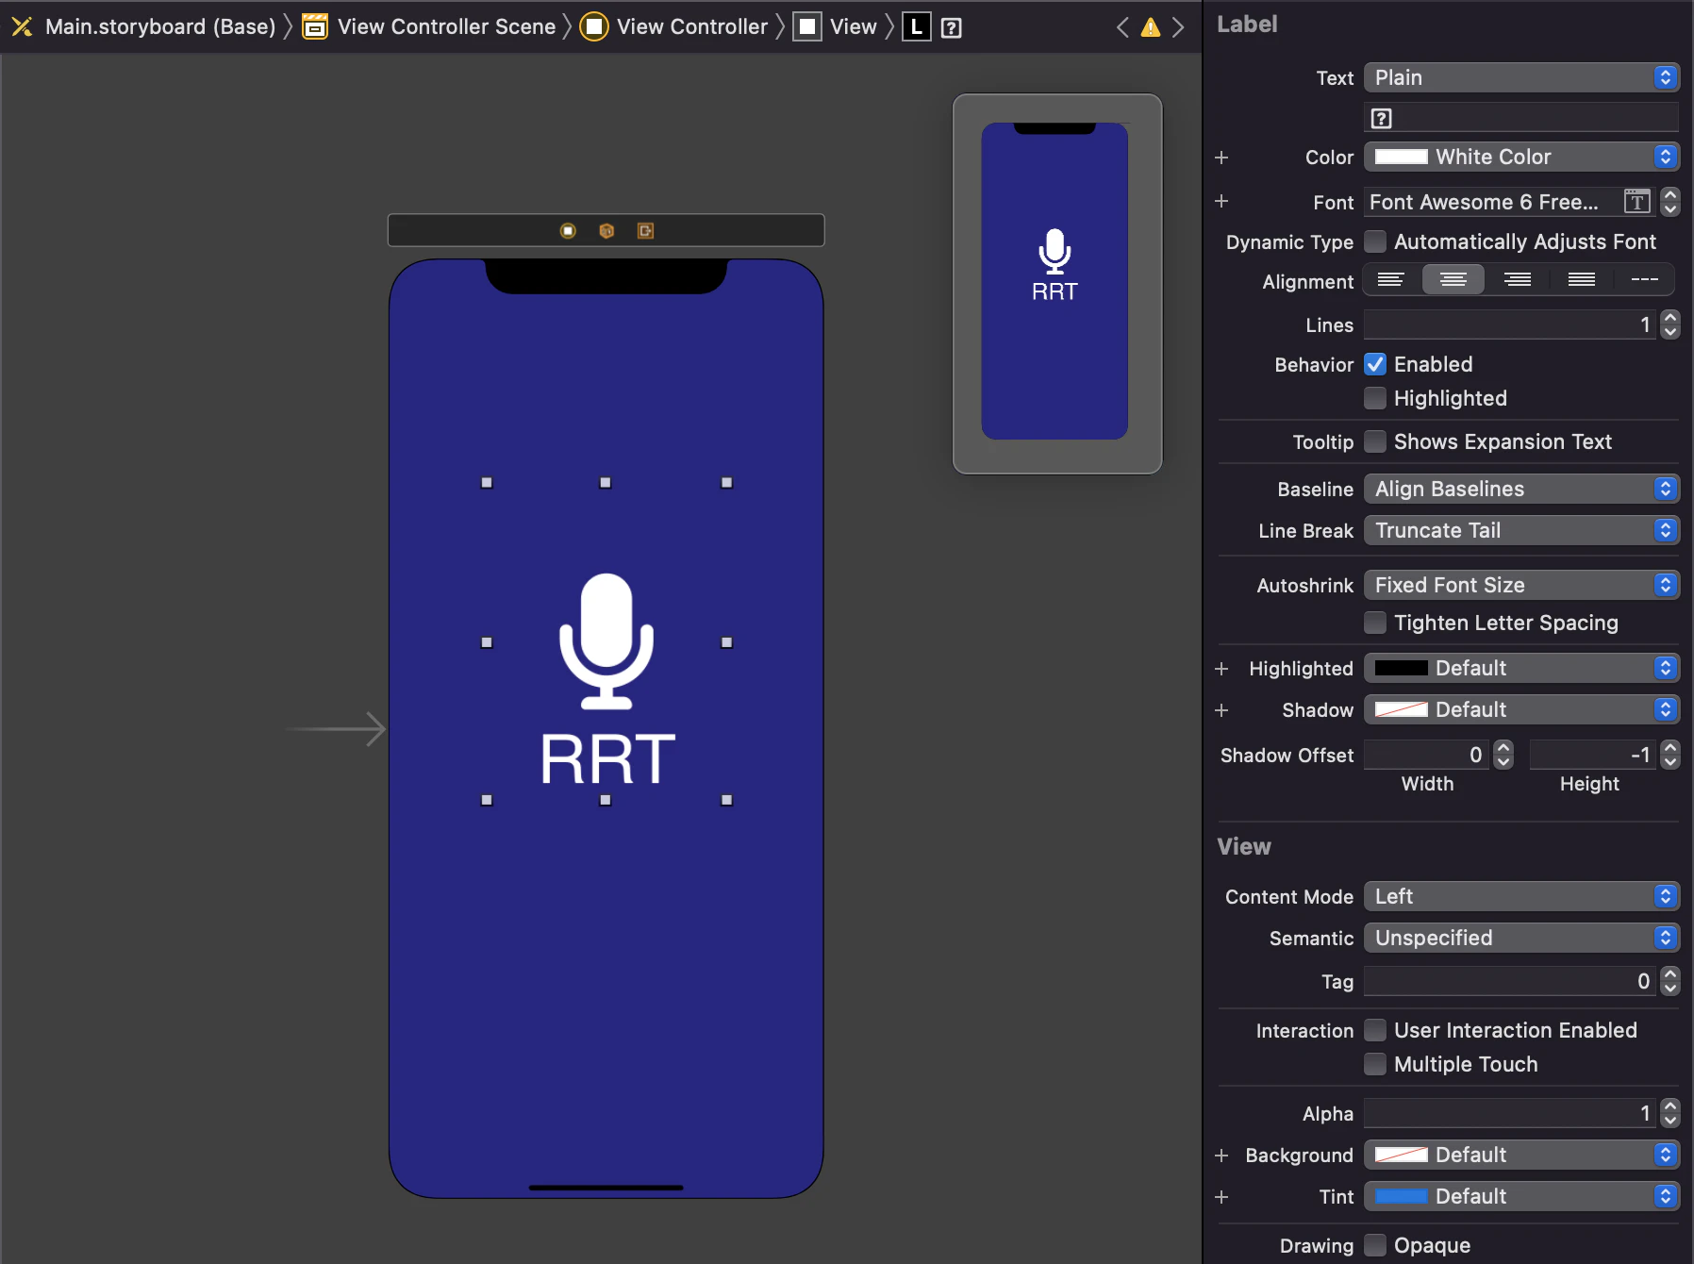This screenshot has width=1694, height=1264.
Task: Add a variation for Shadow with plus
Action: [x=1221, y=710]
